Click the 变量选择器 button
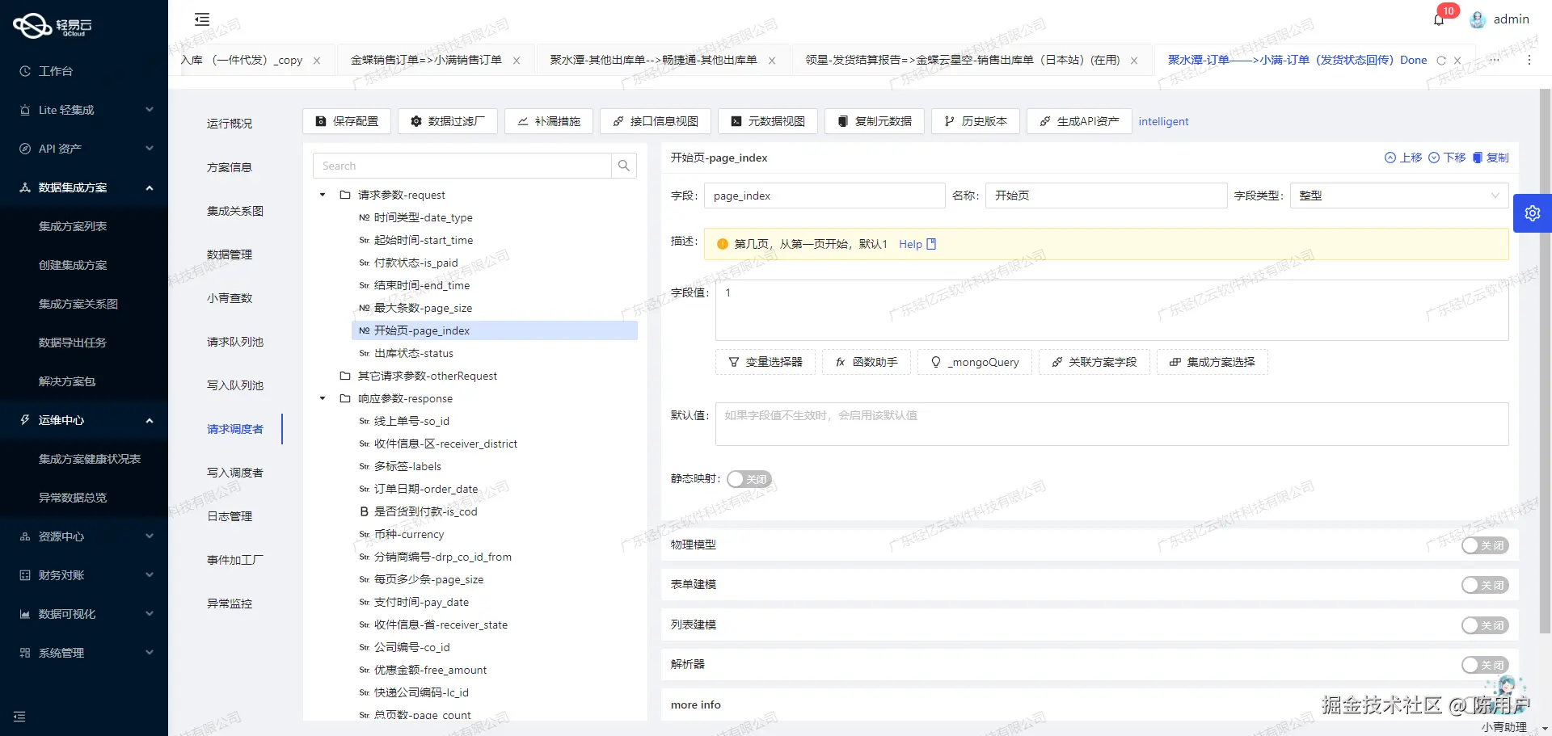This screenshot has height=736, width=1552. (x=765, y=362)
